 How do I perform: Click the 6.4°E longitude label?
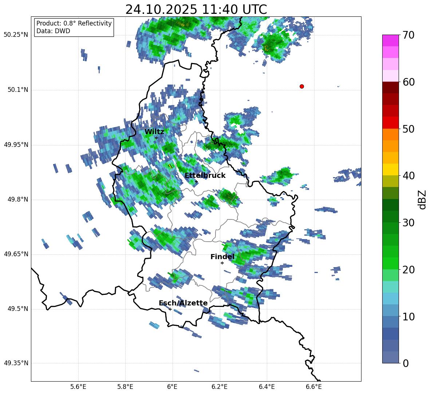tap(266, 387)
